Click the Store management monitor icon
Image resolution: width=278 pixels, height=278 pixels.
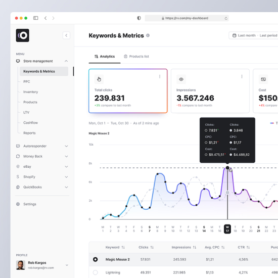point(18,61)
